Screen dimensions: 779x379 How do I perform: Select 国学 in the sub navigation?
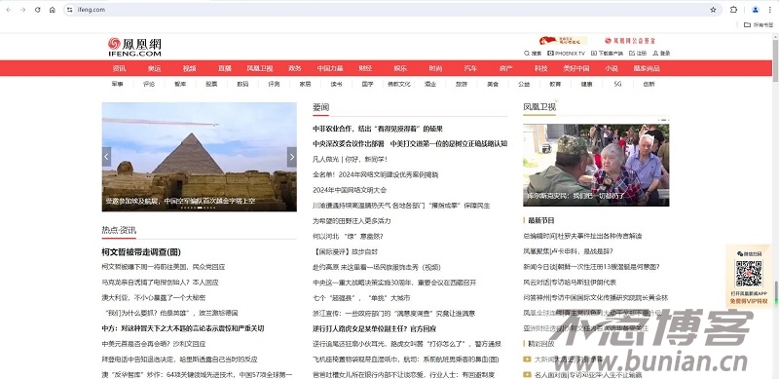coord(368,84)
